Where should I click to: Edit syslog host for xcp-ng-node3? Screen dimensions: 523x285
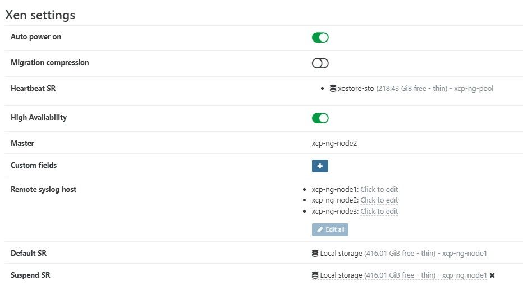[x=379, y=212]
